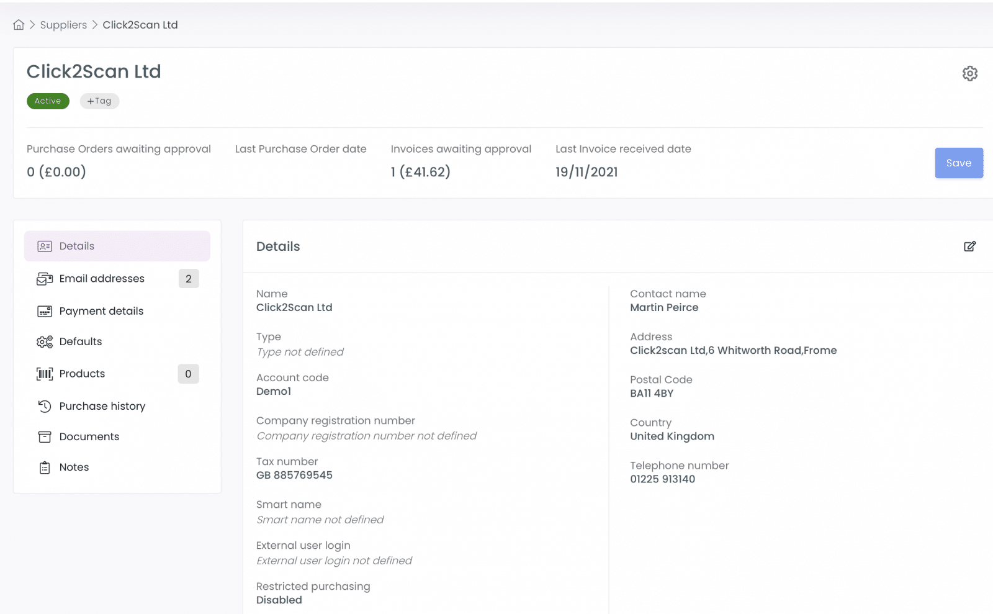Click the Purchase history clock icon

[45, 406]
